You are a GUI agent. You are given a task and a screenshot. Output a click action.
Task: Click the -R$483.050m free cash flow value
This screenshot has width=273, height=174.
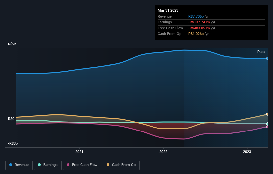click(x=199, y=28)
